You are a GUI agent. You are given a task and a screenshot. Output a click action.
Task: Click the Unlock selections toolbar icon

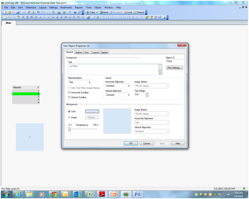click(x=139, y=12)
